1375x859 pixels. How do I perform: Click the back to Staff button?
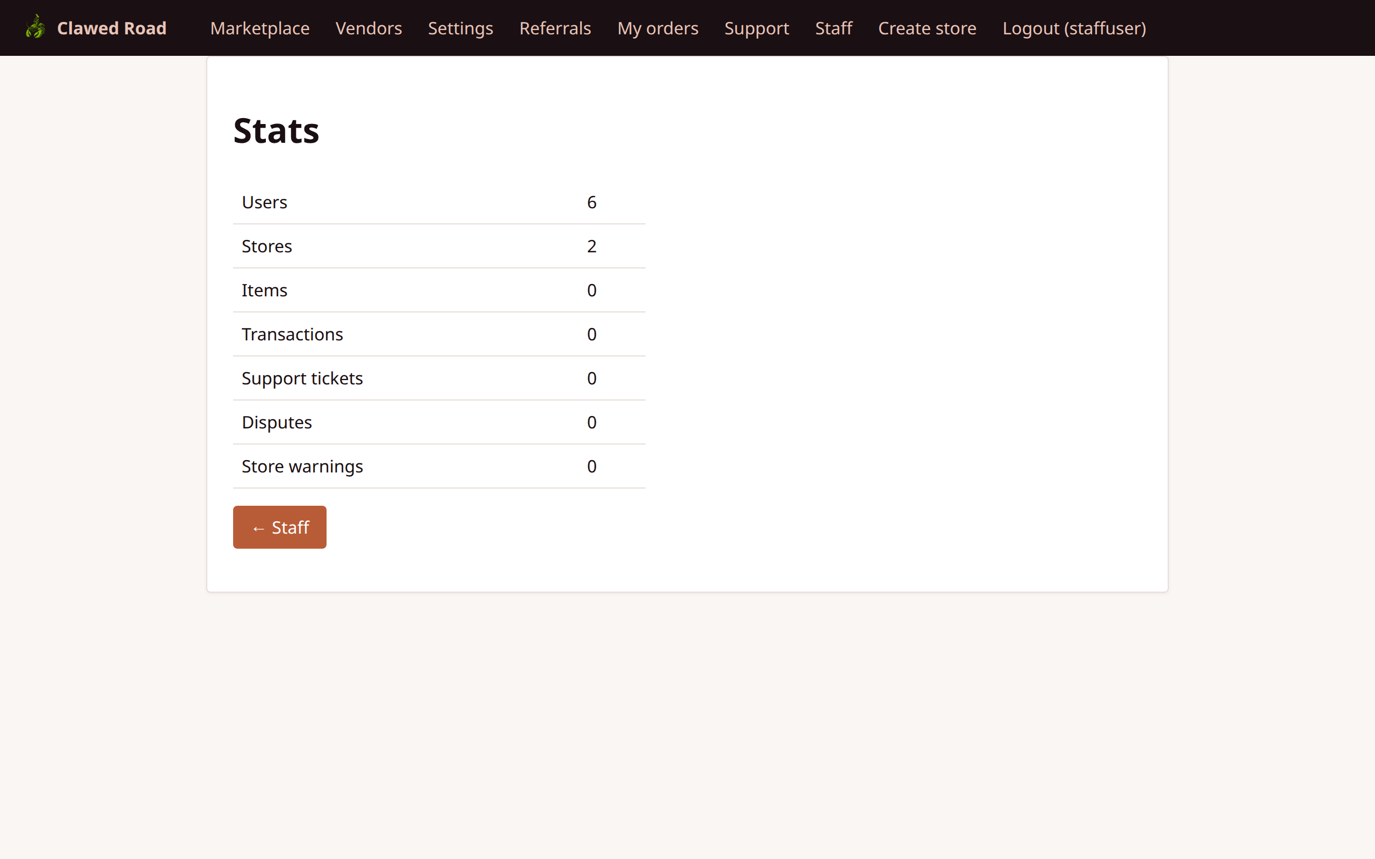[279, 527]
